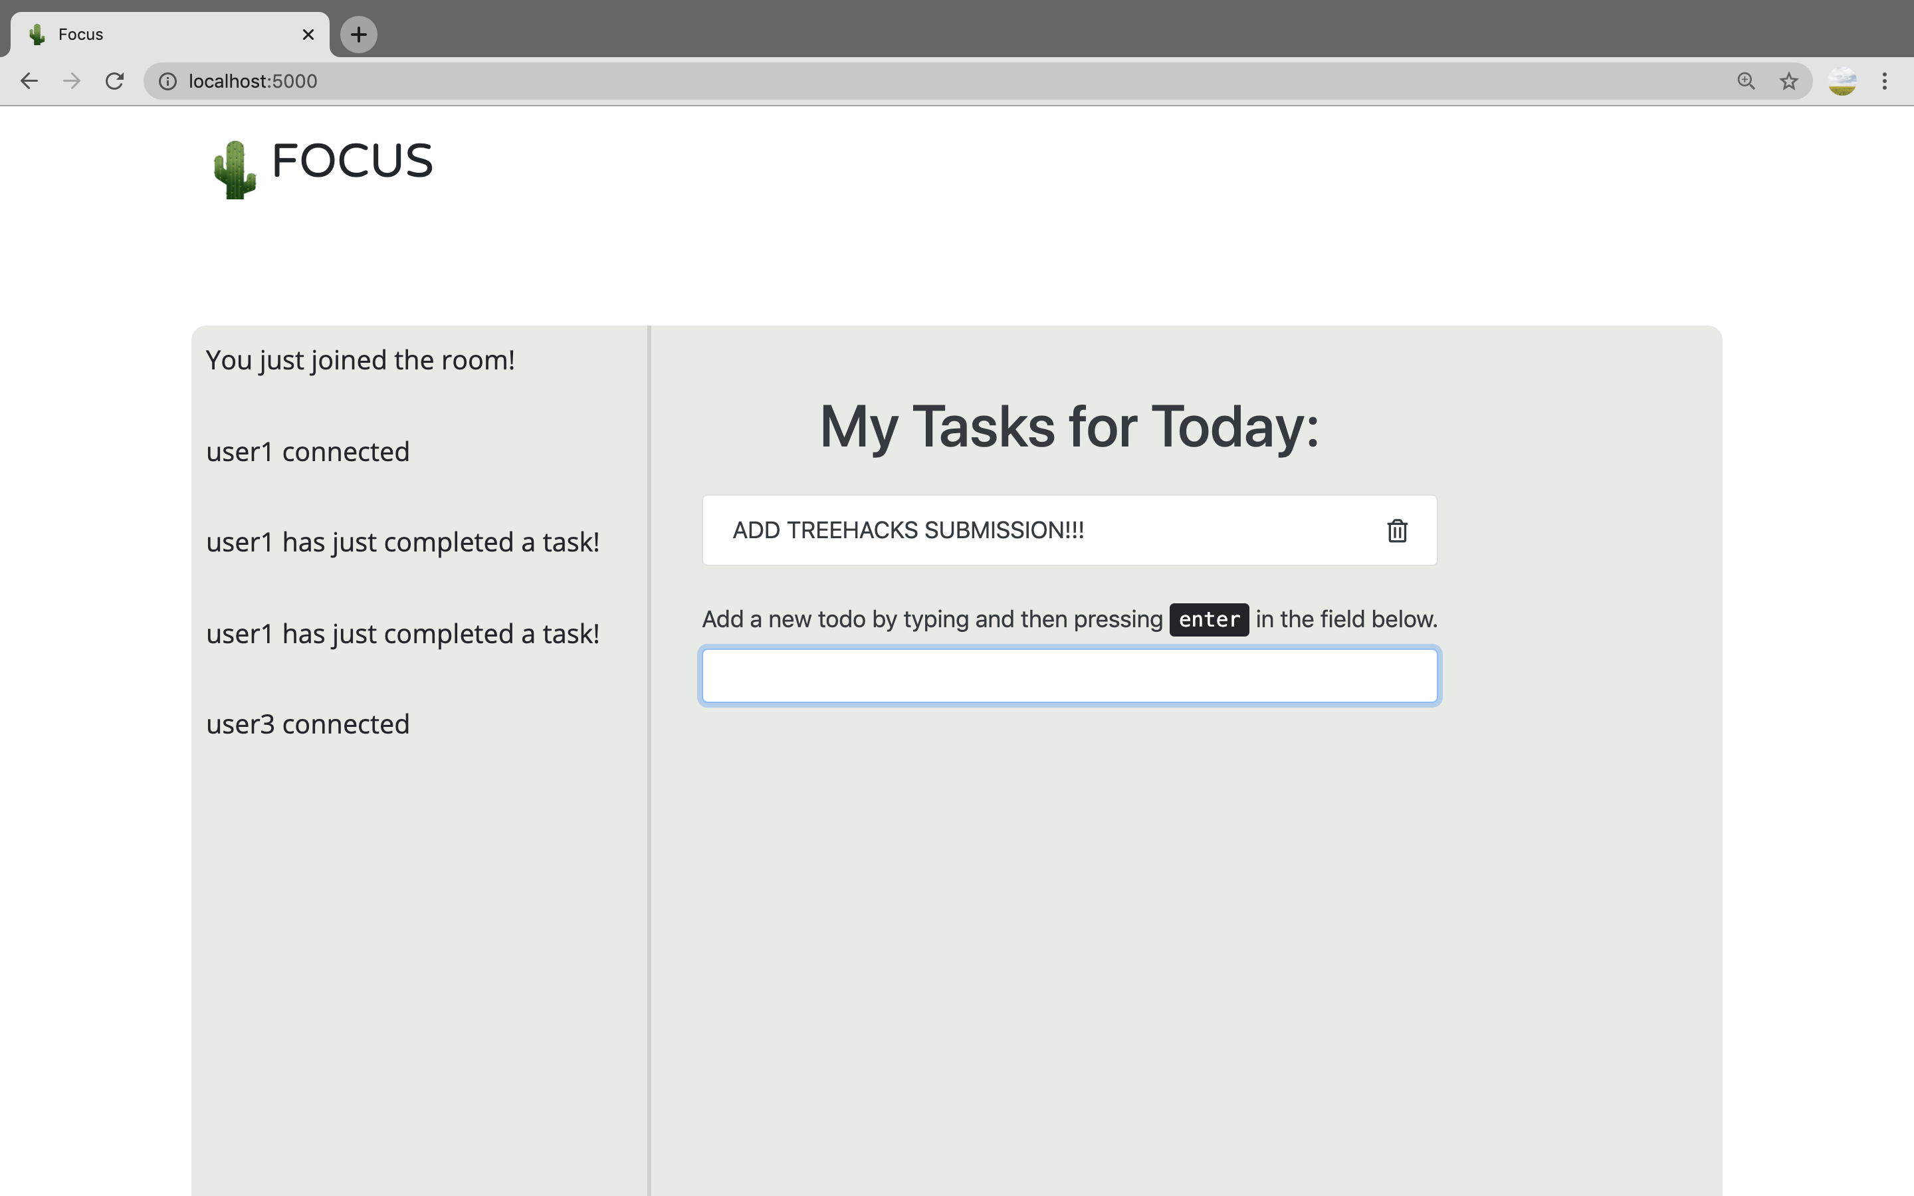Screen dimensions: 1914x1196
Task: Bookmark this page with the star icon
Action: (1788, 80)
